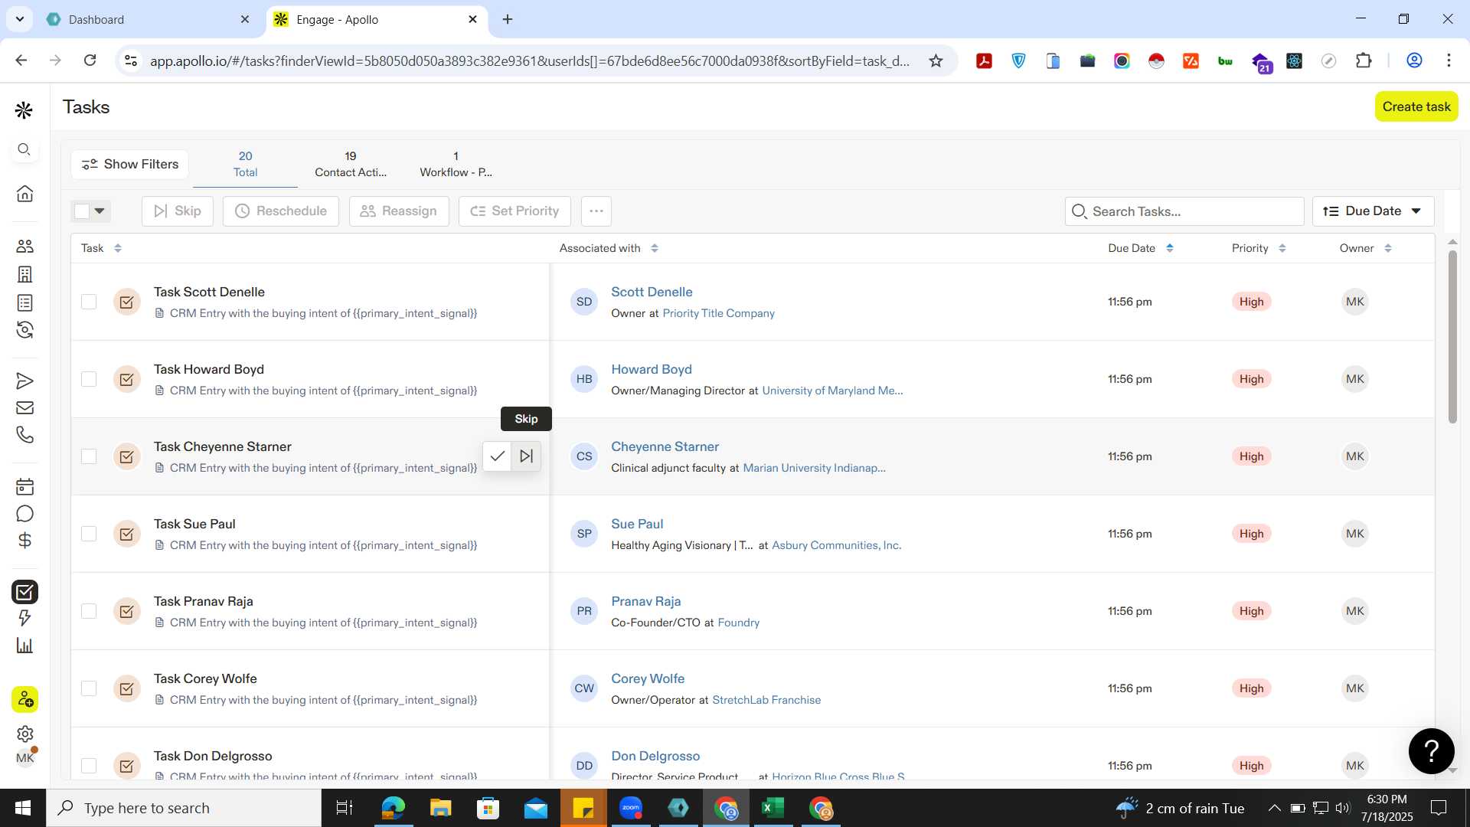The height and width of the screenshot is (827, 1470).
Task: Open Deals dollar icon in sidebar
Action: tap(24, 541)
